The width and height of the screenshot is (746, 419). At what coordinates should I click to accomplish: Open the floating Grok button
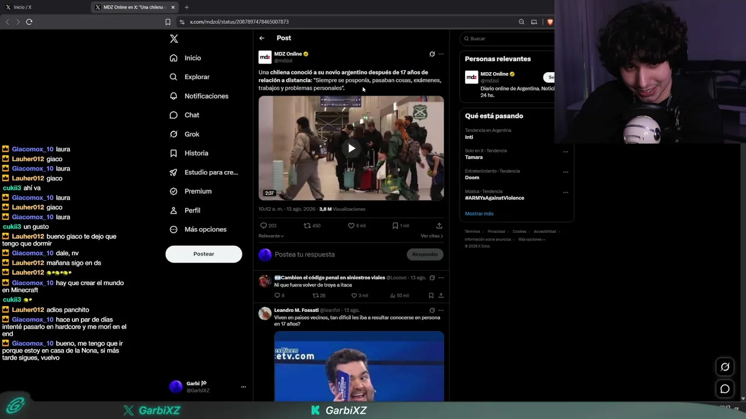(x=725, y=367)
